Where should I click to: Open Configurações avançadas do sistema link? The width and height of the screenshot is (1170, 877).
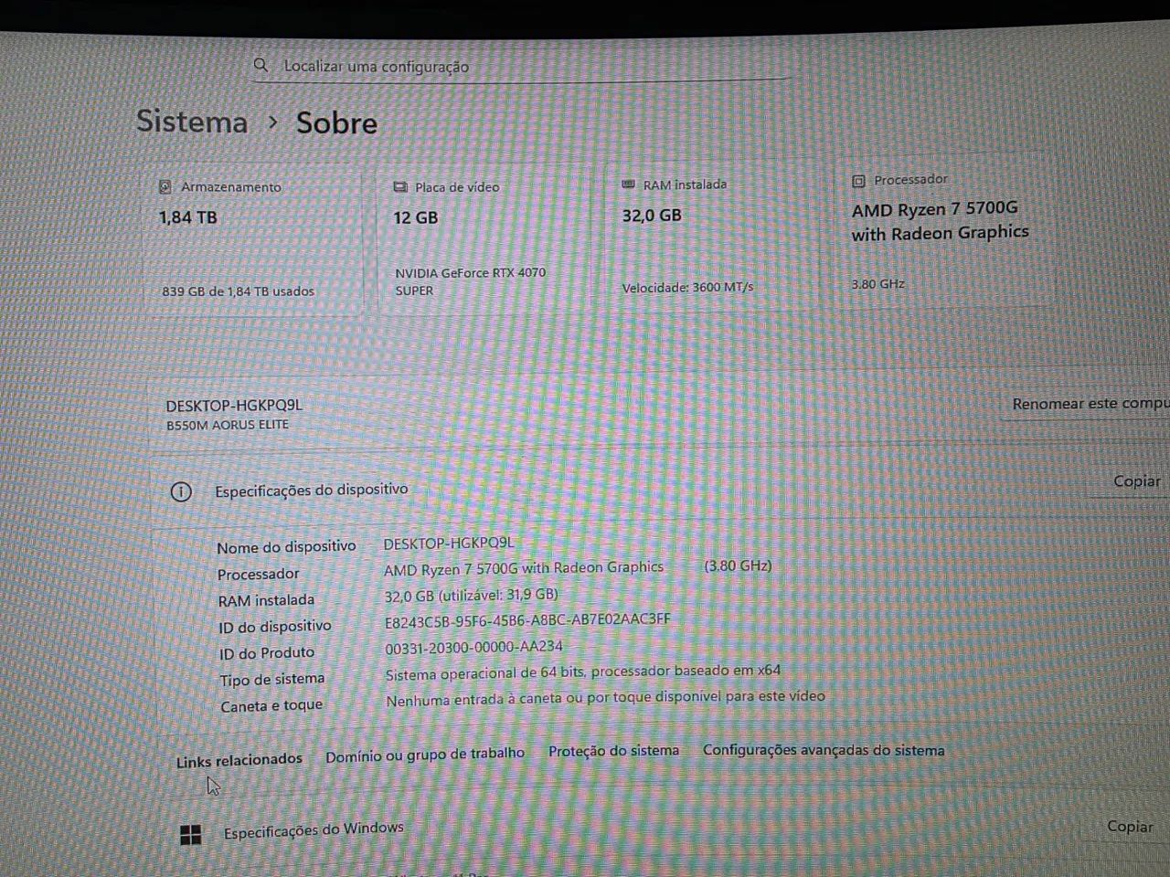coord(824,750)
